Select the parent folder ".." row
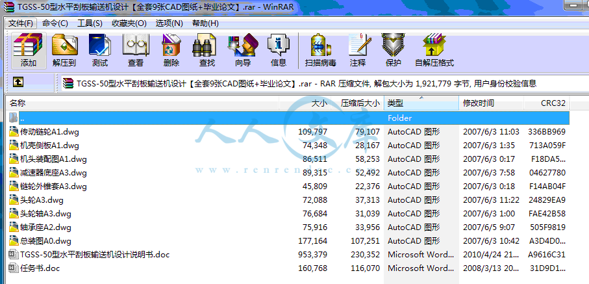Viewport: 589px width, 284px height. coord(289,118)
